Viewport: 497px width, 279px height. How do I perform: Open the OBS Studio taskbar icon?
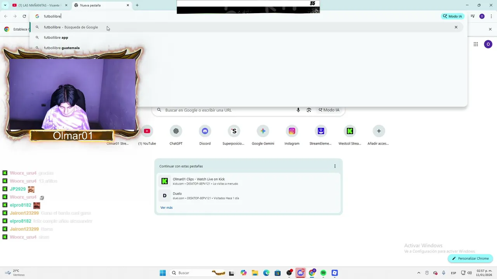tap(289, 273)
